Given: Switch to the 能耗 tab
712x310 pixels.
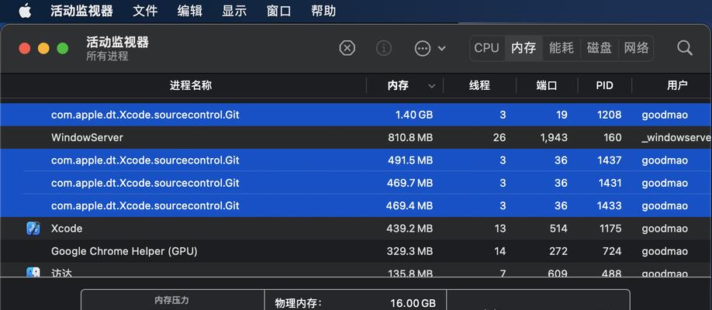Looking at the screenshot, I should coord(562,48).
